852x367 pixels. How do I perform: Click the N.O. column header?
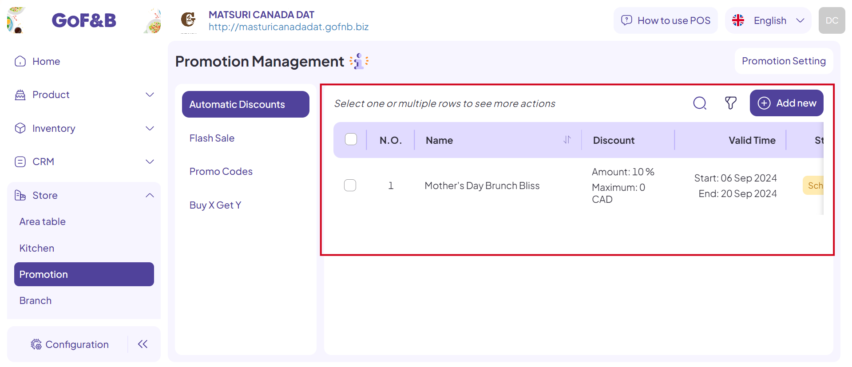pos(391,140)
